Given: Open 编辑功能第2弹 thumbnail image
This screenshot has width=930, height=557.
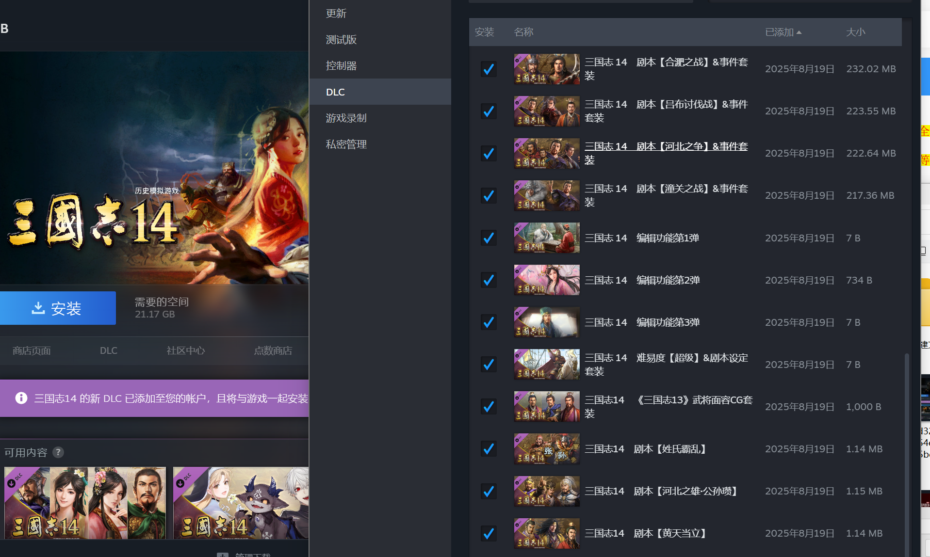Looking at the screenshot, I should (x=547, y=280).
